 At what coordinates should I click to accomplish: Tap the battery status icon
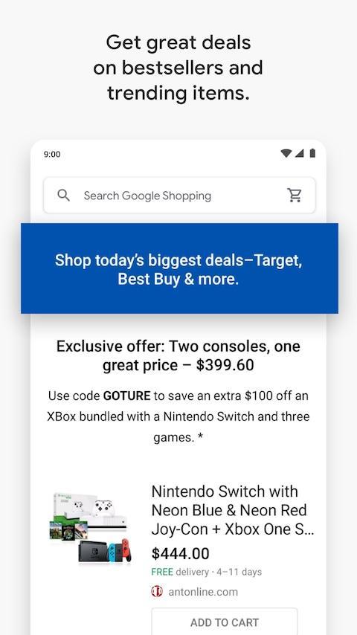pos(312,153)
